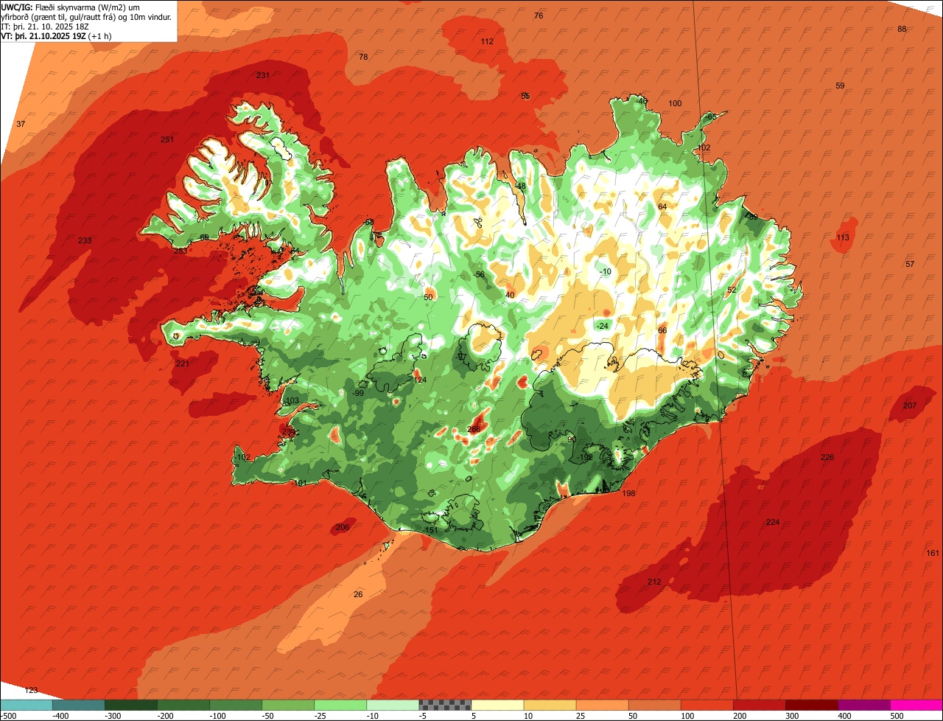The width and height of the screenshot is (943, 721).
Task: Click the map value '113' east of Iceland
Action: pyautogui.click(x=843, y=237)
